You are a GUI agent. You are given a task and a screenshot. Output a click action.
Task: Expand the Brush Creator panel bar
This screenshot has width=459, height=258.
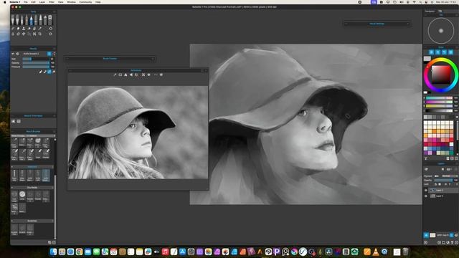click(x=110, y=59)
